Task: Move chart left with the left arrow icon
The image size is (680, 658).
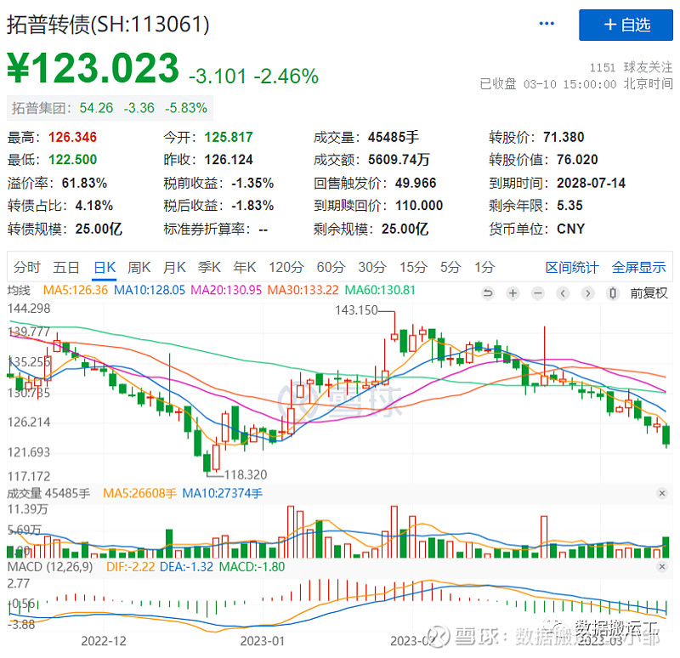Action: click(x=563, y=293)
